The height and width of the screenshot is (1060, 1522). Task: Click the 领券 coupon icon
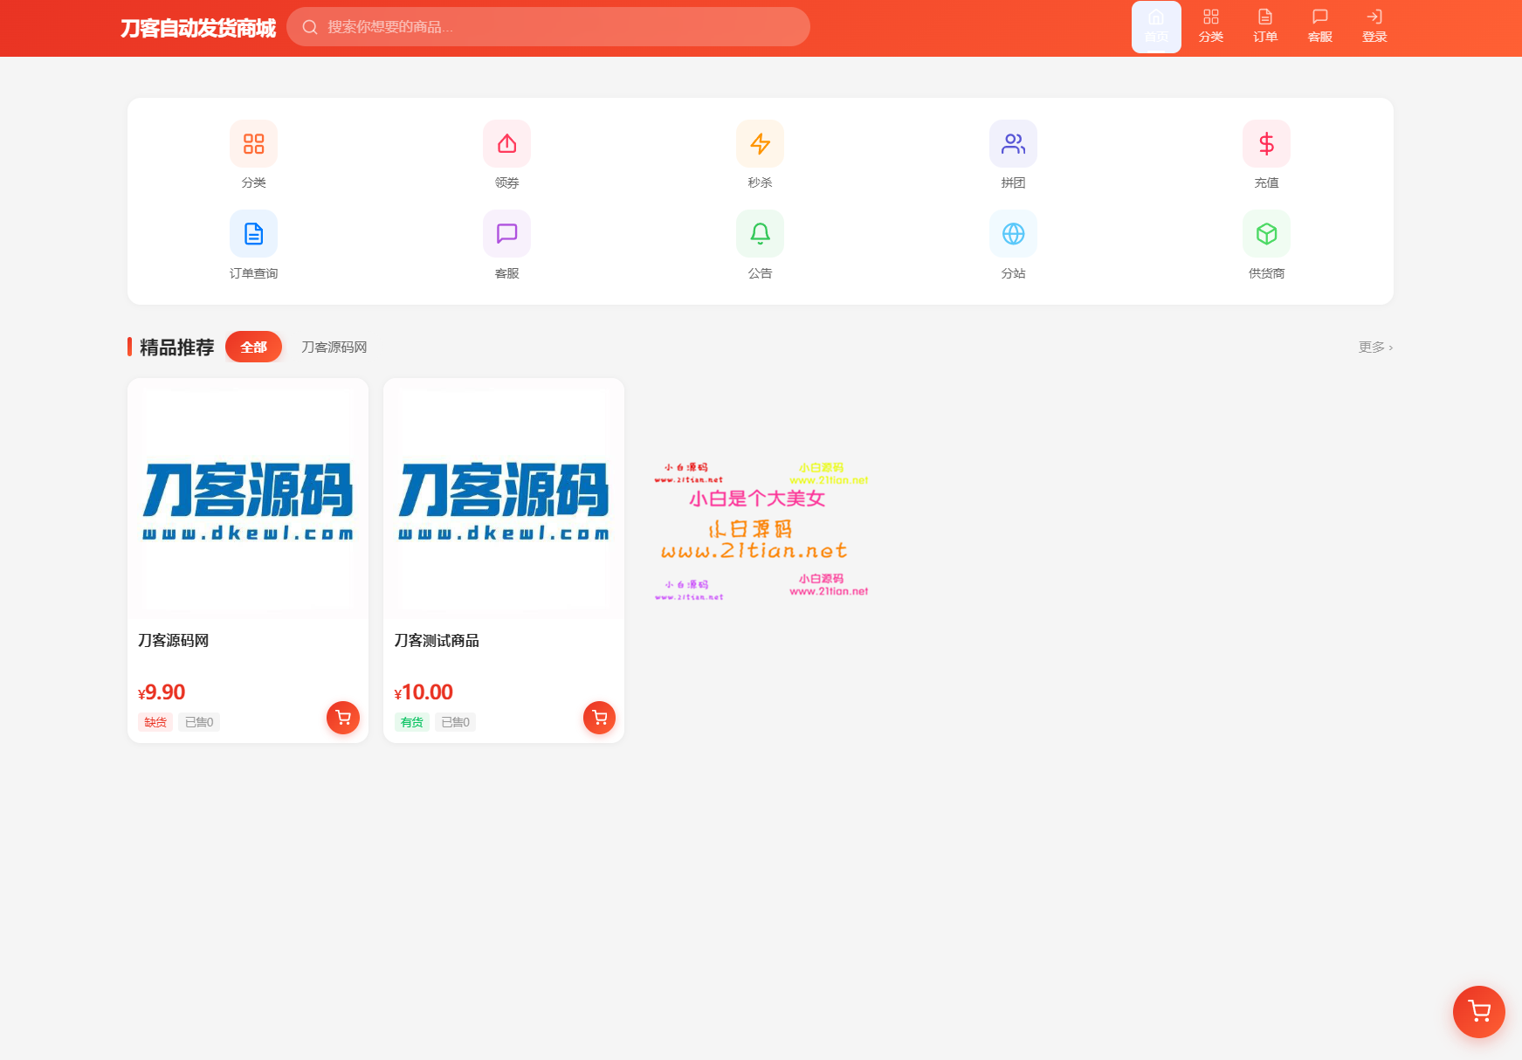pyautogui.click(x=506, y=144)
